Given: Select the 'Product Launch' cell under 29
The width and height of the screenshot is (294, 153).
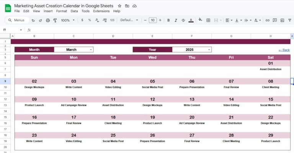Looking at the screenshot, I should pos(271,141).
